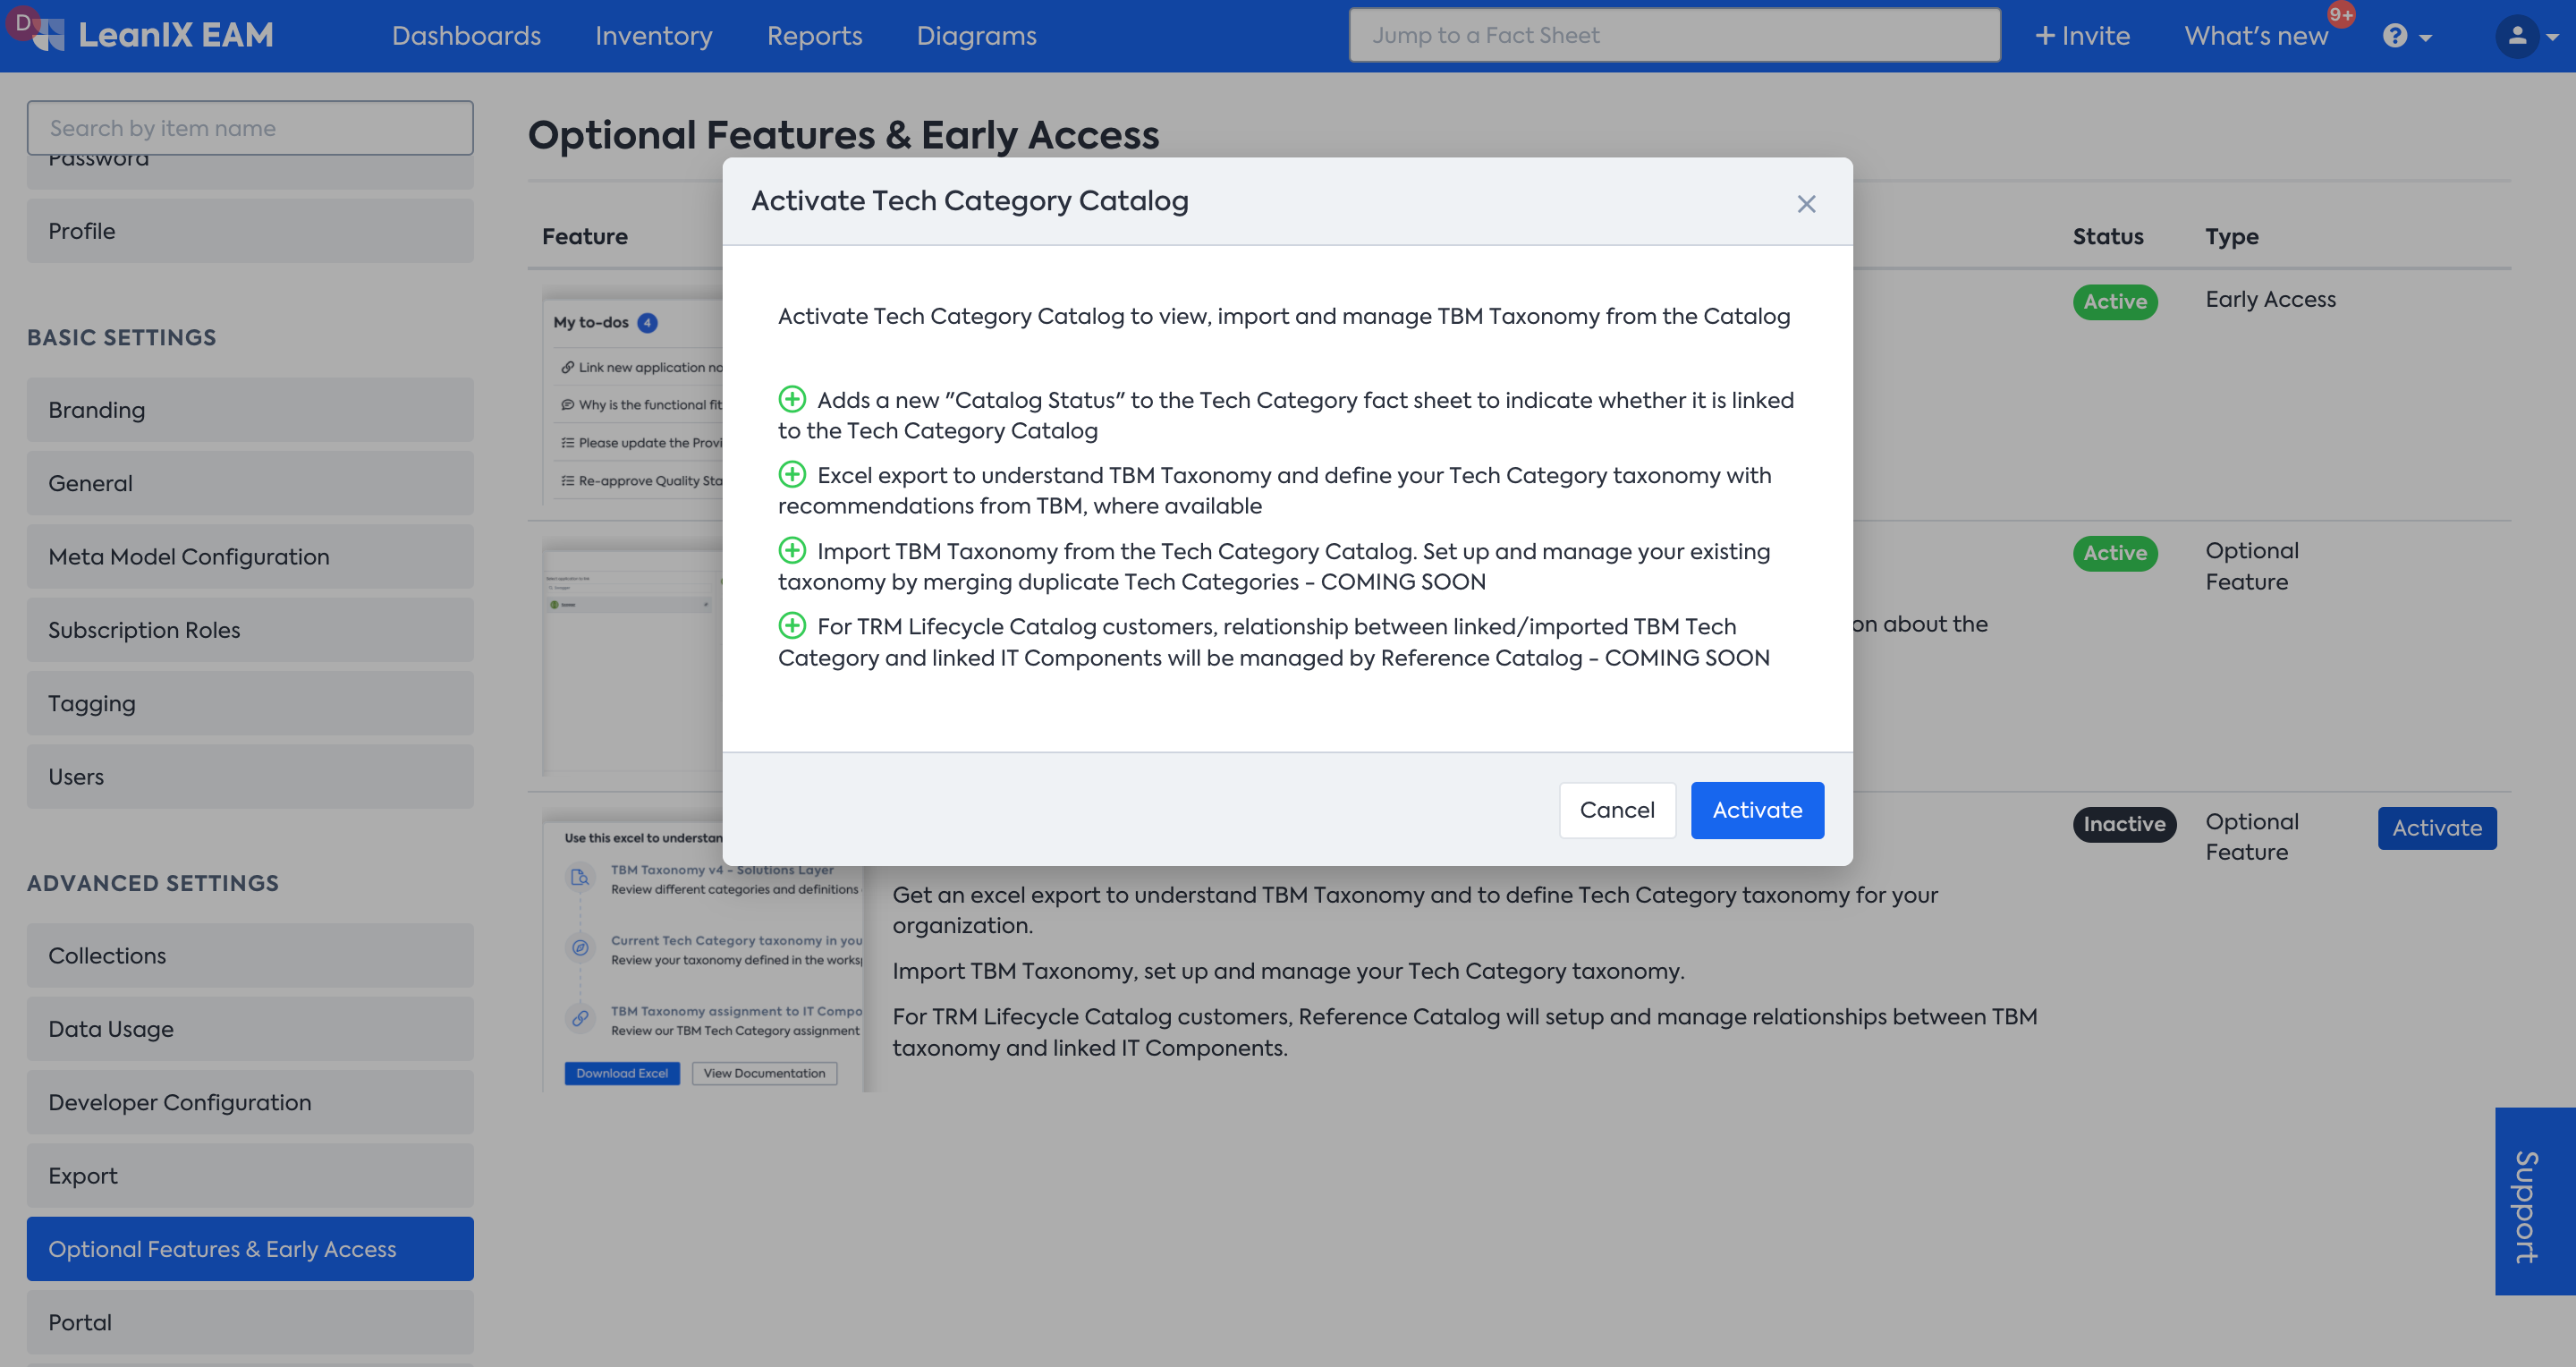
Task: Open Meta Model Configuration
Action: point(250,556)
